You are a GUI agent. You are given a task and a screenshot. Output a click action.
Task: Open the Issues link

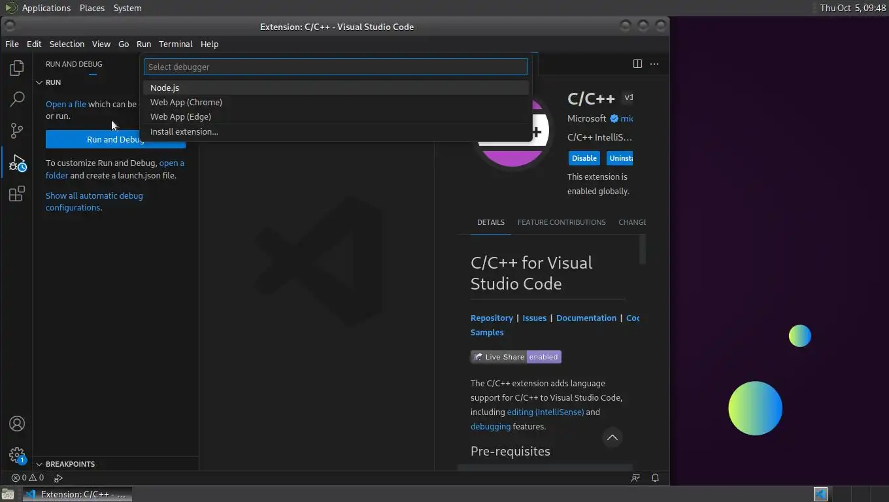534,318
